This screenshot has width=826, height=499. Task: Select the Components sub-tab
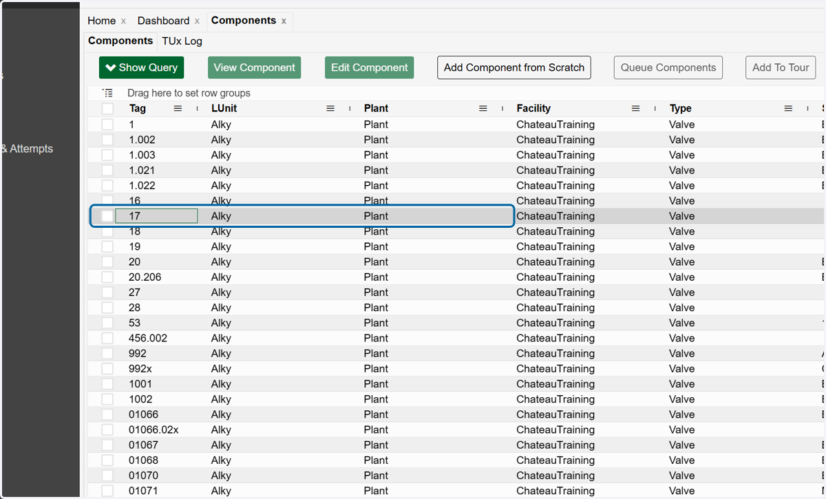tap(120, 41)
